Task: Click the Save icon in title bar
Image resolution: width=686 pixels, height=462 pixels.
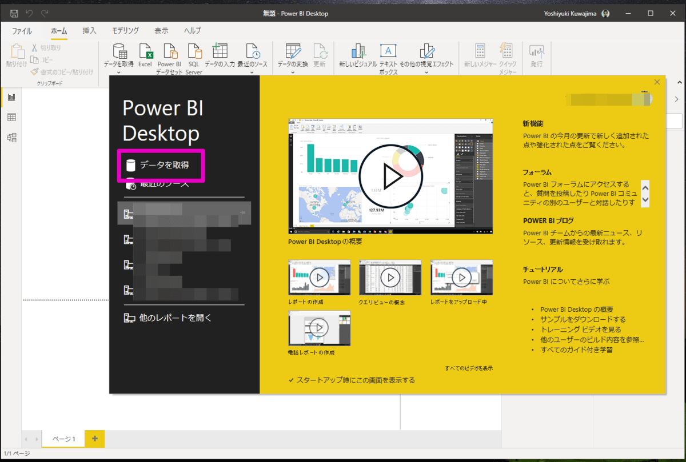Action: (14, 13)
